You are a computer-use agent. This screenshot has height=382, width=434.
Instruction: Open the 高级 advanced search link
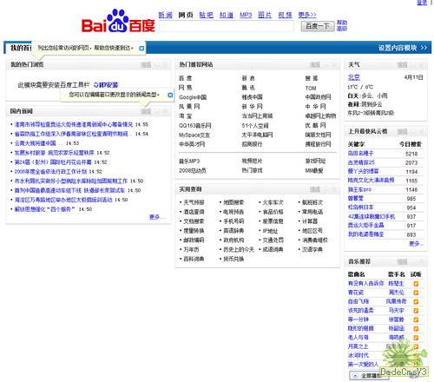342,29
